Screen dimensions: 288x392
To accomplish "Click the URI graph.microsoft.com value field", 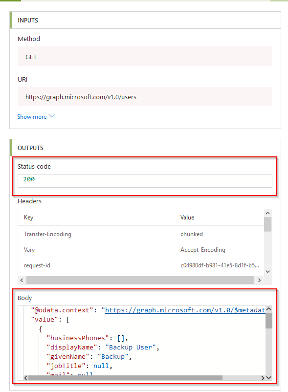I will pyautogui.click(x=145, y=97).
